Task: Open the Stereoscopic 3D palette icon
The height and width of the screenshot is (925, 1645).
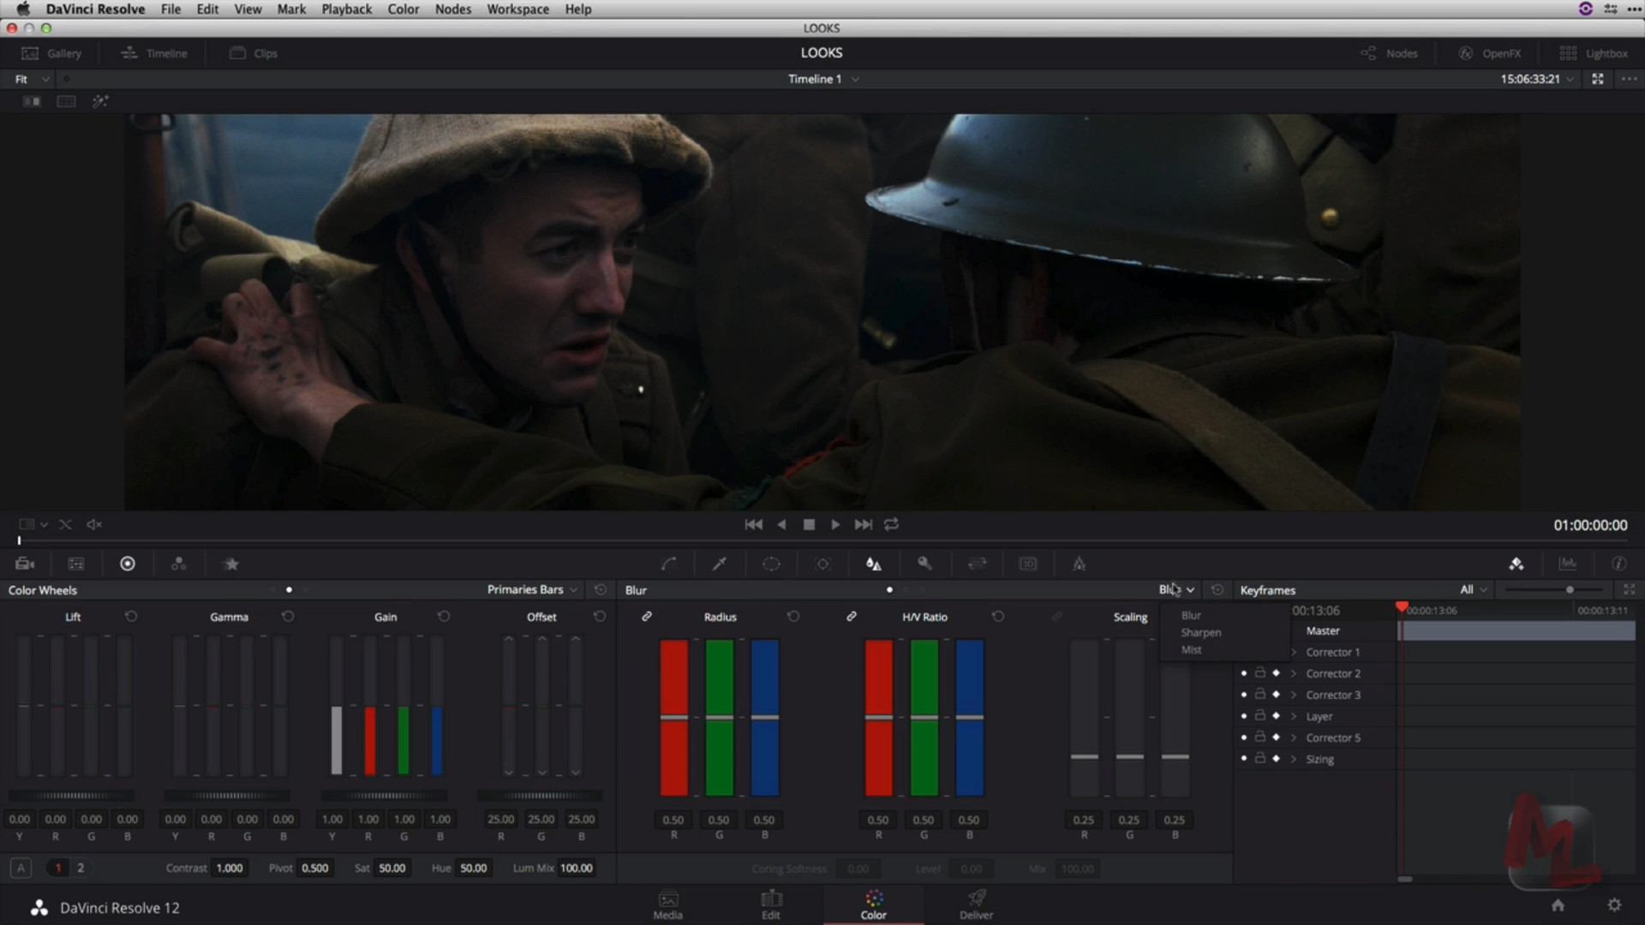Action: 1028,564
